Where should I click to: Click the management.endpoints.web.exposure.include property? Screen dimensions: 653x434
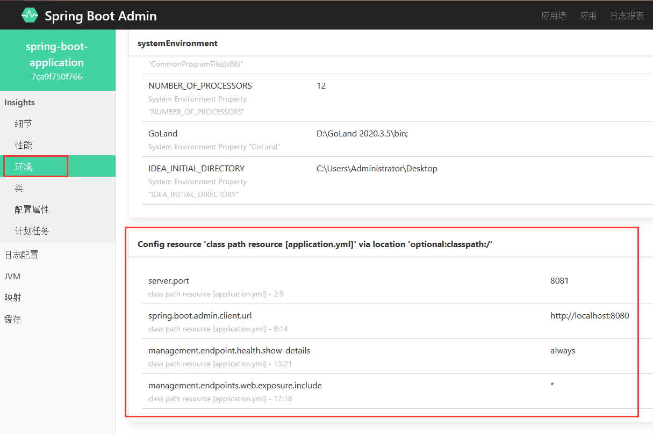click(235, 386)
